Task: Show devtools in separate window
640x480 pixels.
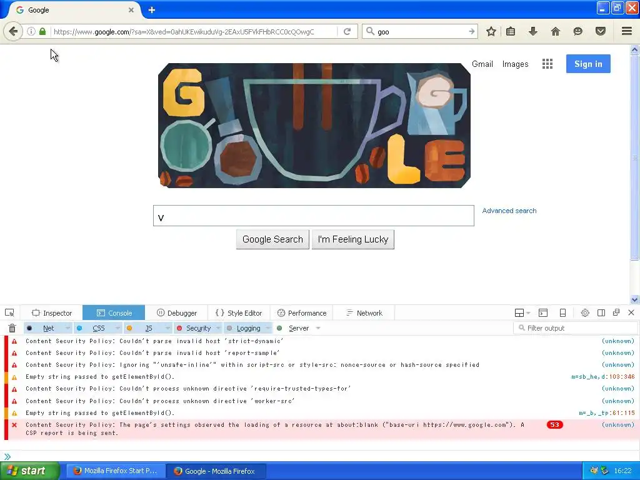Action: click(616, 312)
